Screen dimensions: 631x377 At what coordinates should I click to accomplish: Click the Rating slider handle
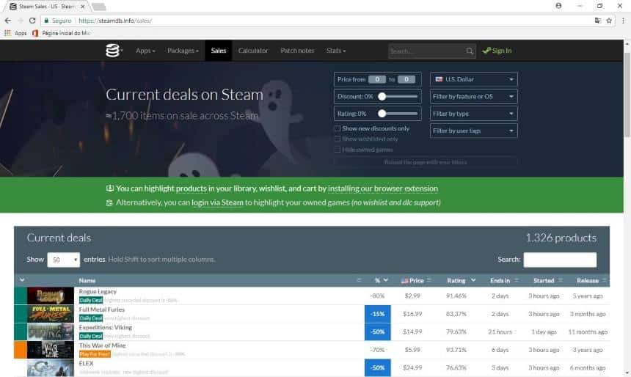tap(382, 114)
